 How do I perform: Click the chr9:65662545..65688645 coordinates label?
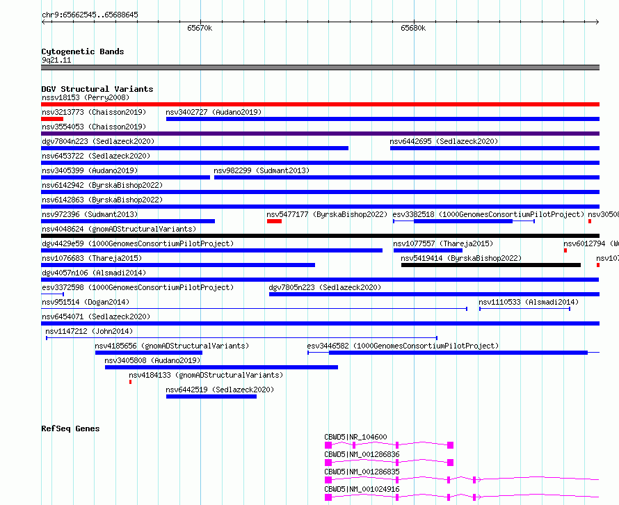coord(90,15)
